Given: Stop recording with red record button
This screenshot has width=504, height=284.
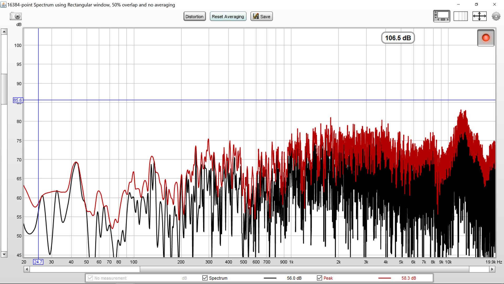Looking at the screenshot, I should click(x=486, y=38).
